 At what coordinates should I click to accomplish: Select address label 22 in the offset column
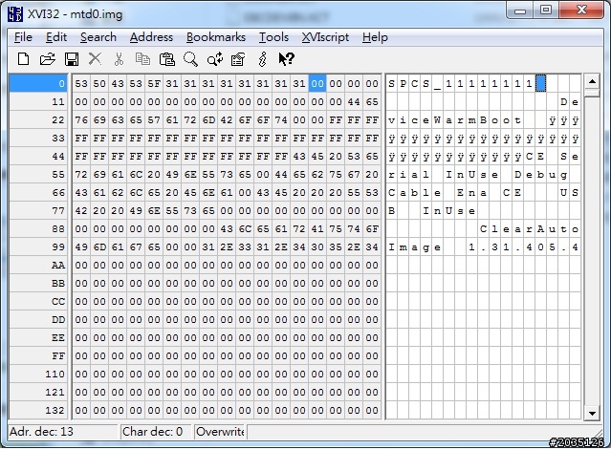(38, 119)
